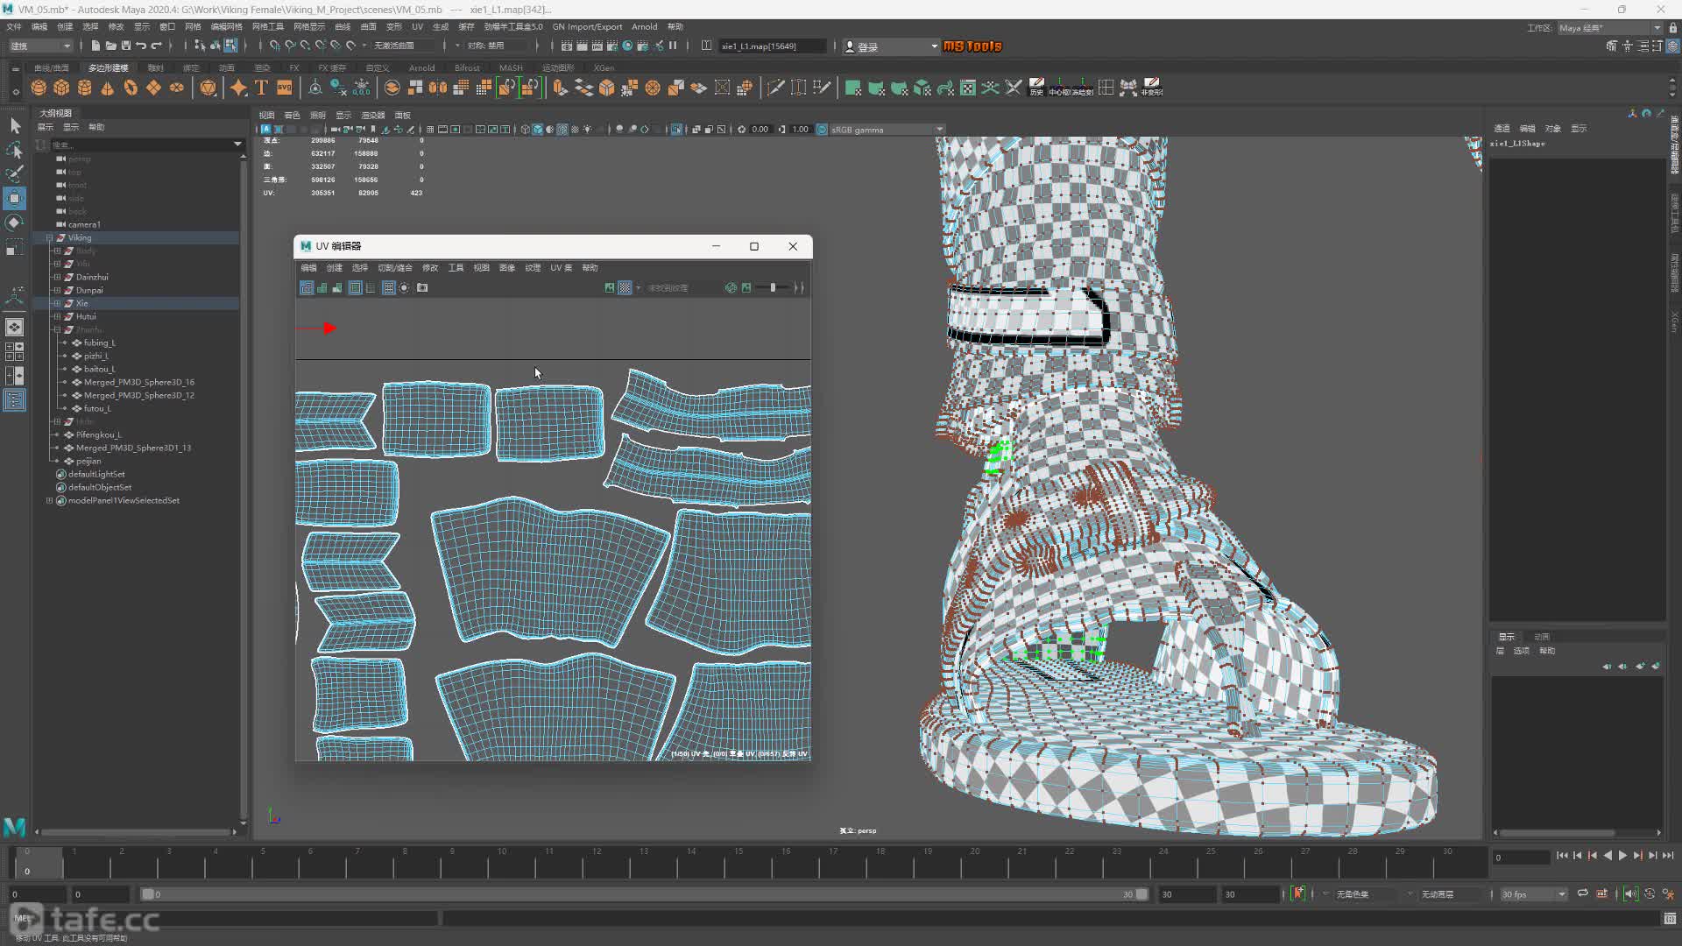This screenshot has width=1682, height=946.
Task: Click the SVG import shelf icon
Action: click(x=284, y=88)
